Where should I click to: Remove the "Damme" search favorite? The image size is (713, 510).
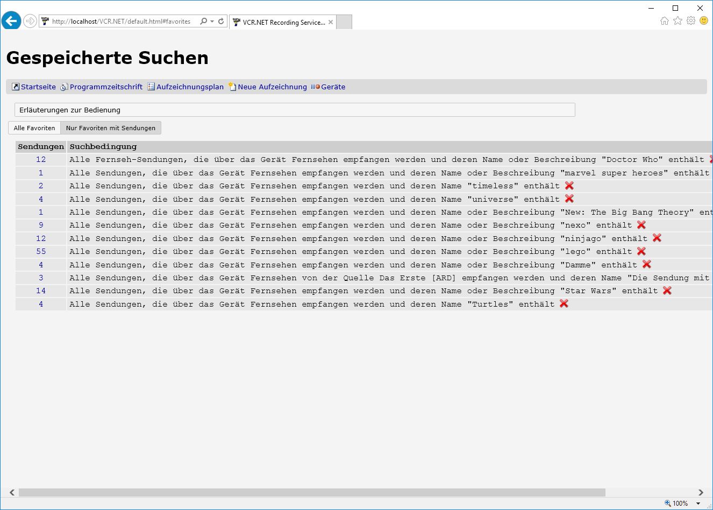647,265
